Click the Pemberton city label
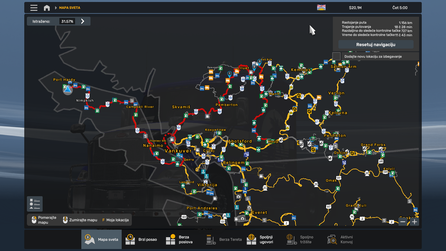The height and width of the screenshot is (251, 446). (x=227, y=105)
